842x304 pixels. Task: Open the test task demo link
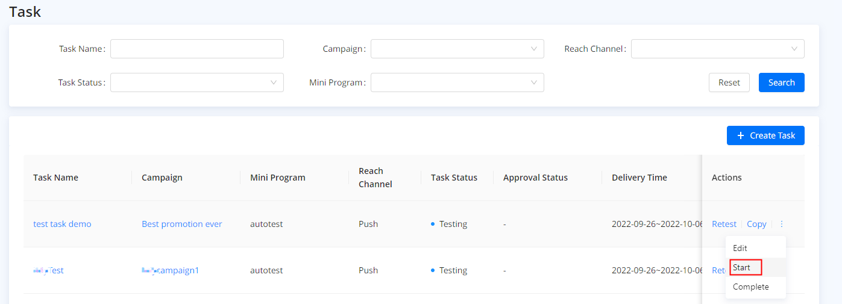click(x=62, y=224)
